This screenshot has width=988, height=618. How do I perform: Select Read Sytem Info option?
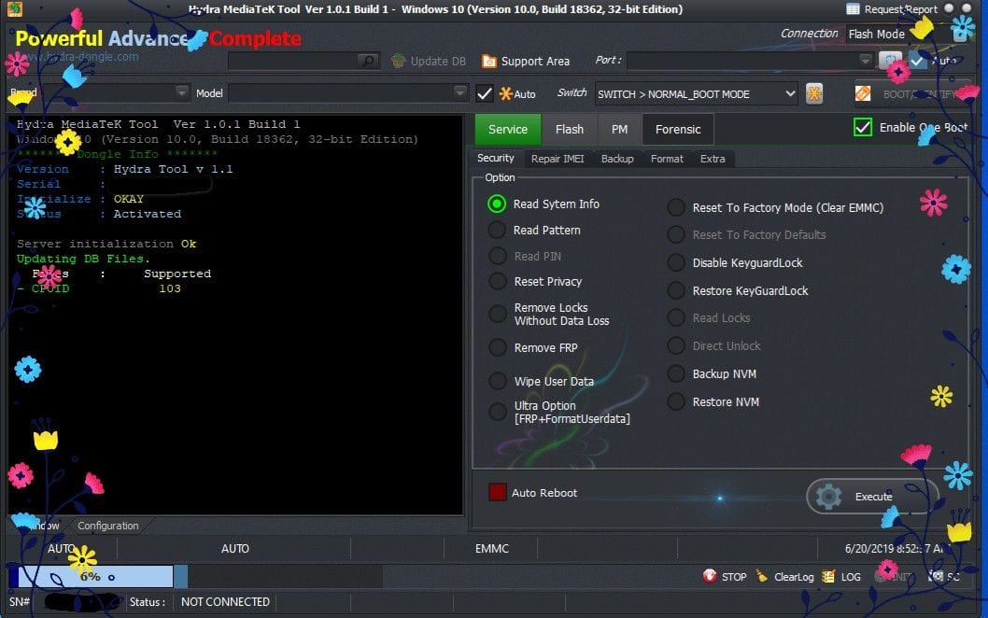497,204
